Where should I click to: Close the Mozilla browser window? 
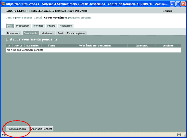[x=183, y=4]
